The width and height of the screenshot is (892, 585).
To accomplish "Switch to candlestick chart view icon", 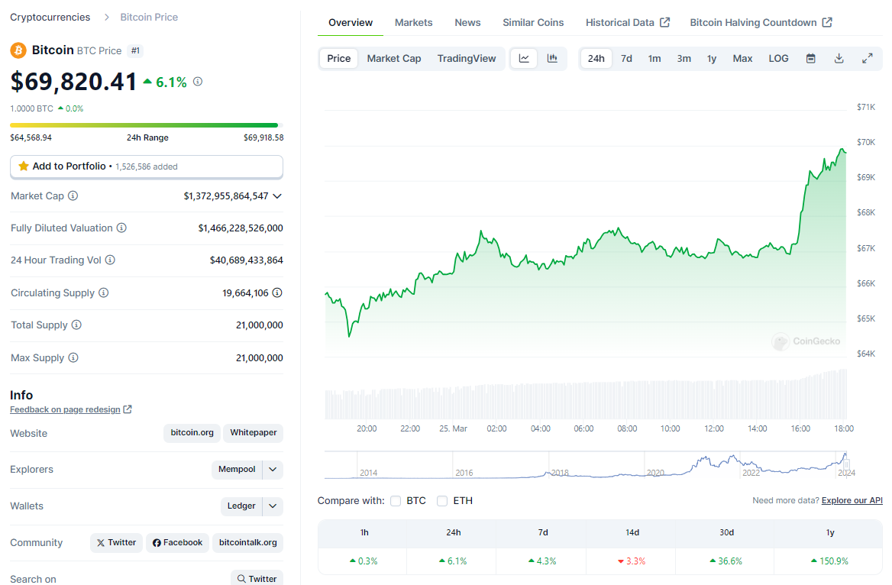I will 552,59.
